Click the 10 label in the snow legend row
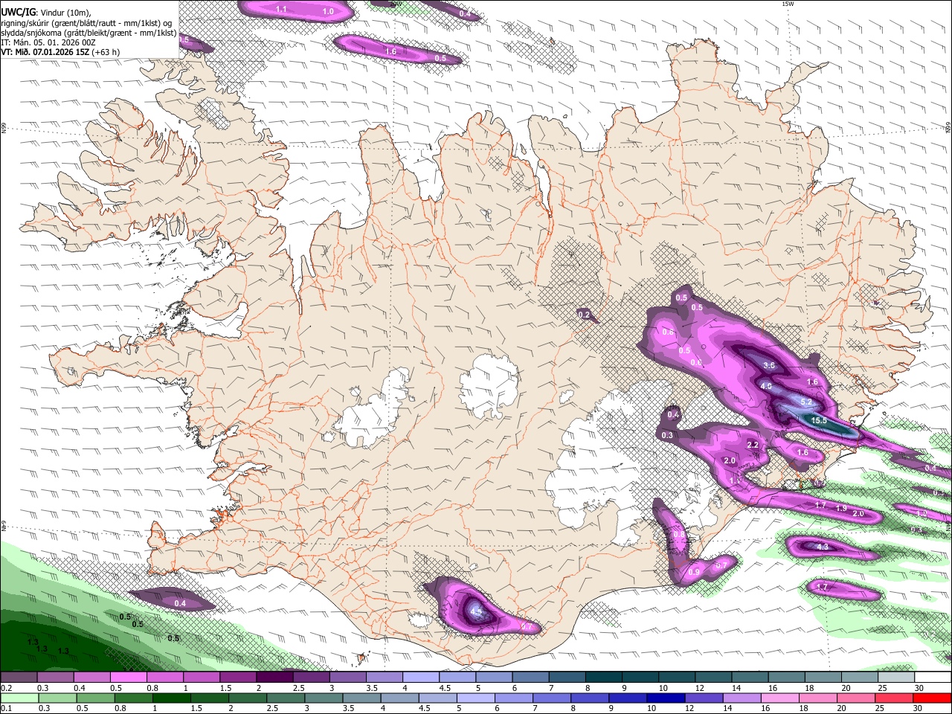This screenshot has width=952, height=714. click(663, 688)
